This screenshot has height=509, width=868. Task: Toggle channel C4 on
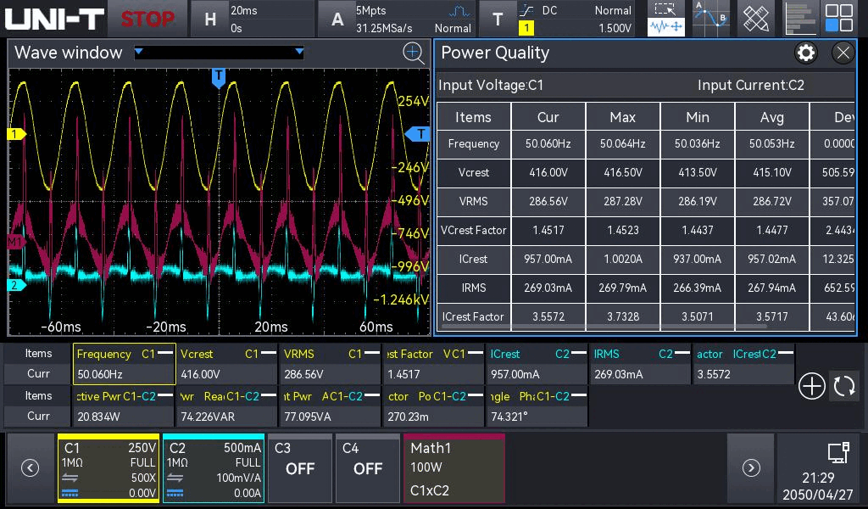[x=367, y=468]
